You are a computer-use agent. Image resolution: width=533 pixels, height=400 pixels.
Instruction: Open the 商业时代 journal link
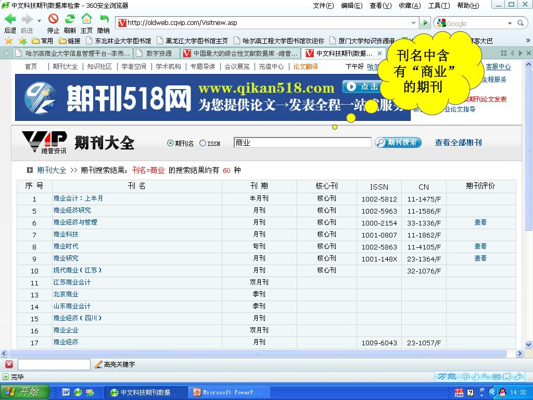point(66,246)
